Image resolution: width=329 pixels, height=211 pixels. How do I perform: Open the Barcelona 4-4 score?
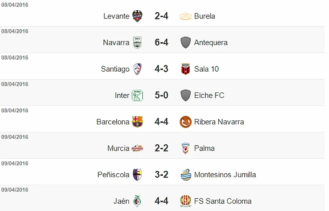[x=161, y=122]
